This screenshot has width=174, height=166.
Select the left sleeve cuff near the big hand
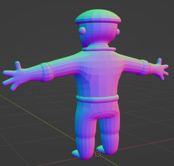click(47, 72)
